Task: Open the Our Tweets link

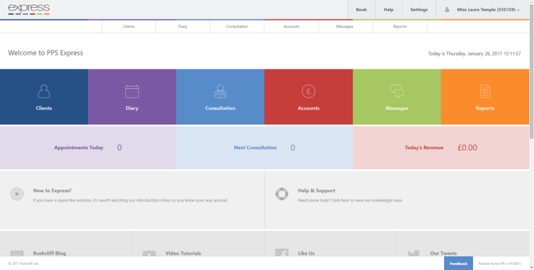Action: point(443,253)
